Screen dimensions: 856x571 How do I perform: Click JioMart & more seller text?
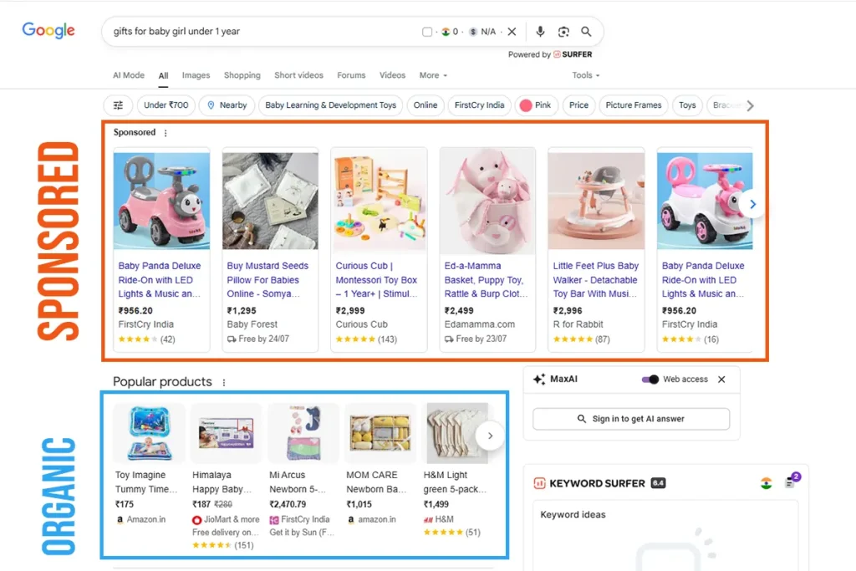[x=232, y=520]
